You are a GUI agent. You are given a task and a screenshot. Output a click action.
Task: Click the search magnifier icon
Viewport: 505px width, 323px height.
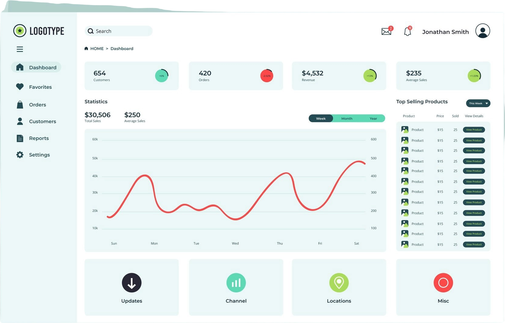pyautogui.click(x=90, y=31)
